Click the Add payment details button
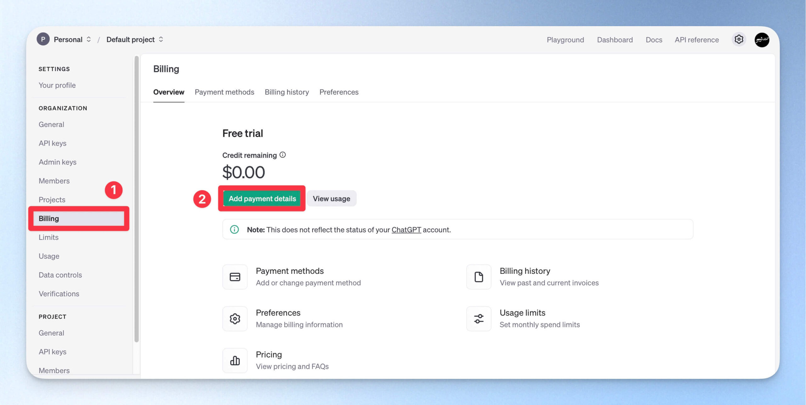806x405 pixels. 262,198
